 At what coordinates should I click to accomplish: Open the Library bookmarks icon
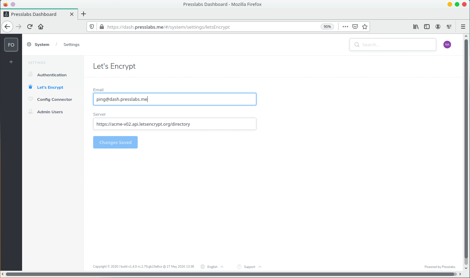416,27
